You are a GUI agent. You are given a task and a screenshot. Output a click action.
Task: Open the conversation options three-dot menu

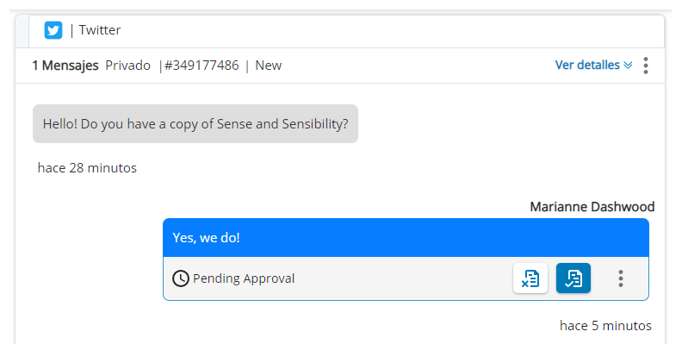click(x=646, y=66)
